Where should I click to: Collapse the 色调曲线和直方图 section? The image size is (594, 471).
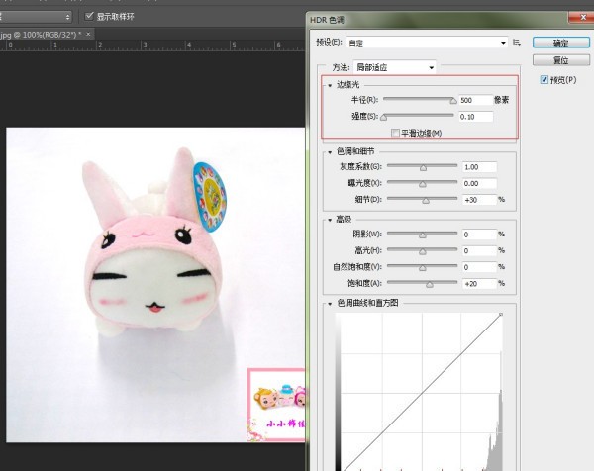pyautogui.click(x=329, y=304)
